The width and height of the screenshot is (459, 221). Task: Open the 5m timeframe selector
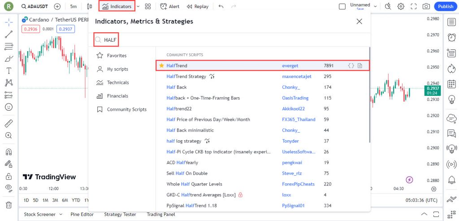click(73, 6)
